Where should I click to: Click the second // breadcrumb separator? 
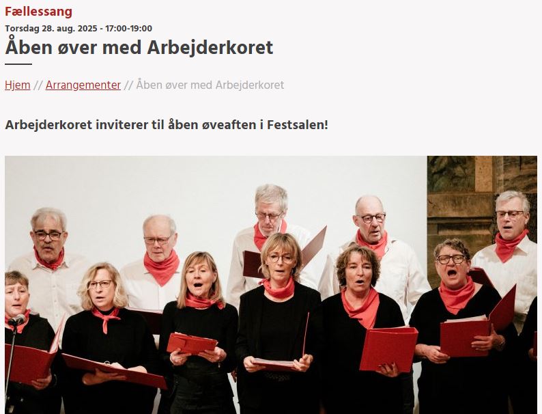(128, 85)
